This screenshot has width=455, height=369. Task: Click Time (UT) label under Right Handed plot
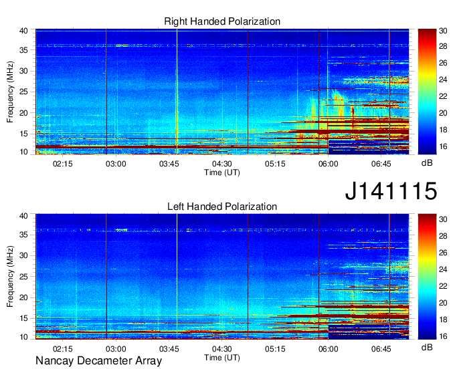tap(222, 172)
